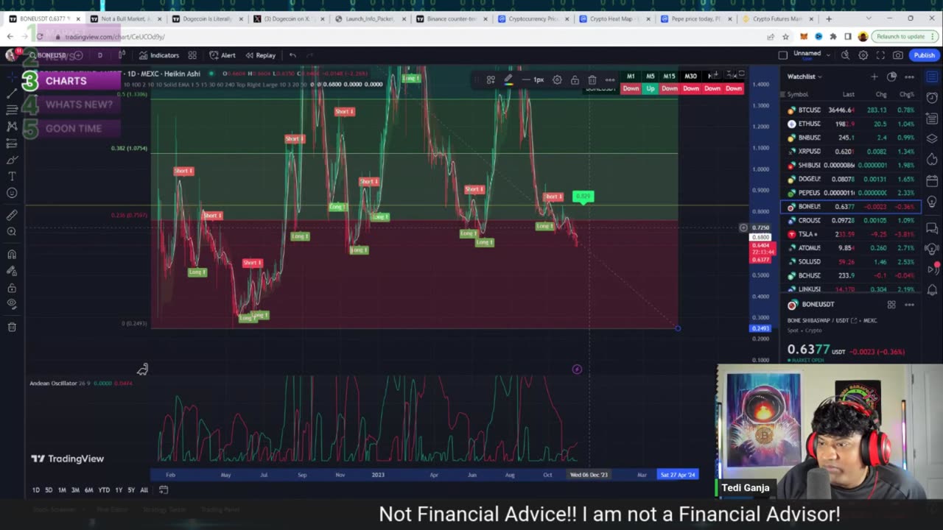Create a new Alert
This screenshot has width=943, height=530.
222,55
